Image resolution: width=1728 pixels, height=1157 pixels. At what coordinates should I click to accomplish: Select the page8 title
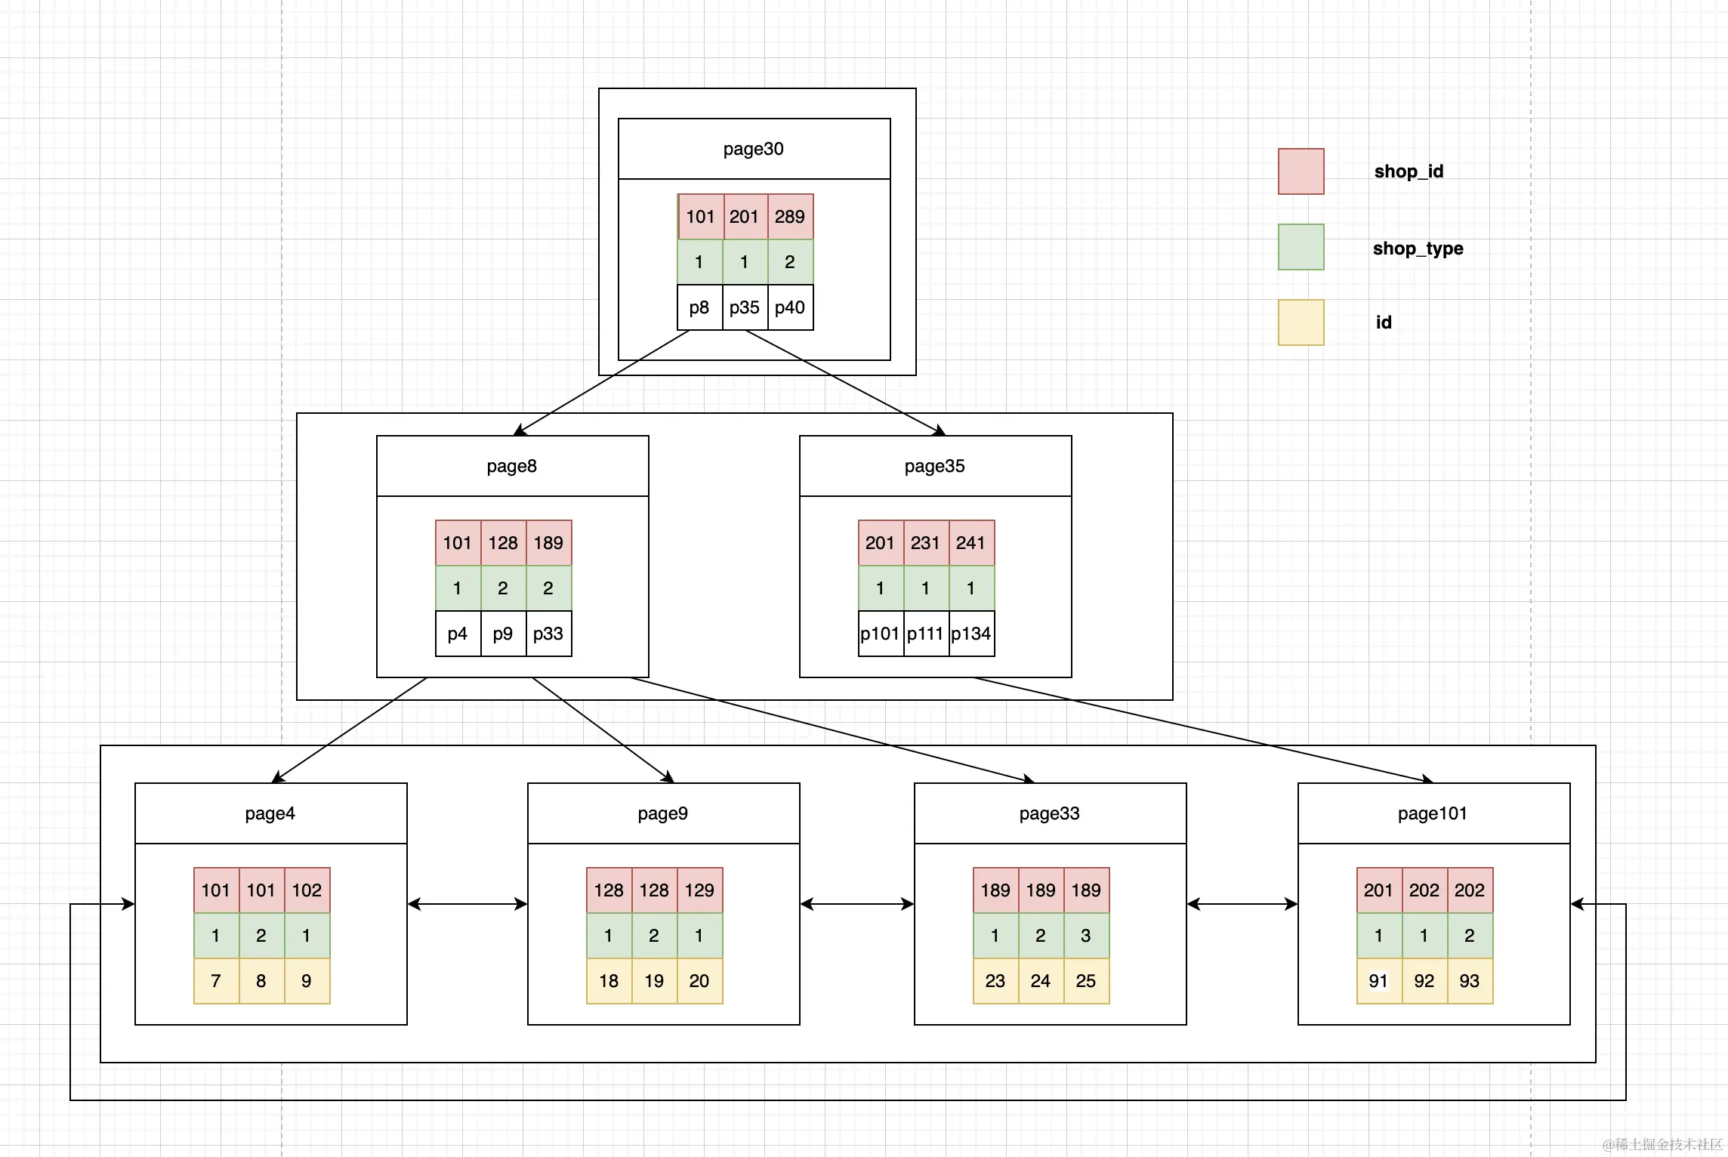coord(512,466)
